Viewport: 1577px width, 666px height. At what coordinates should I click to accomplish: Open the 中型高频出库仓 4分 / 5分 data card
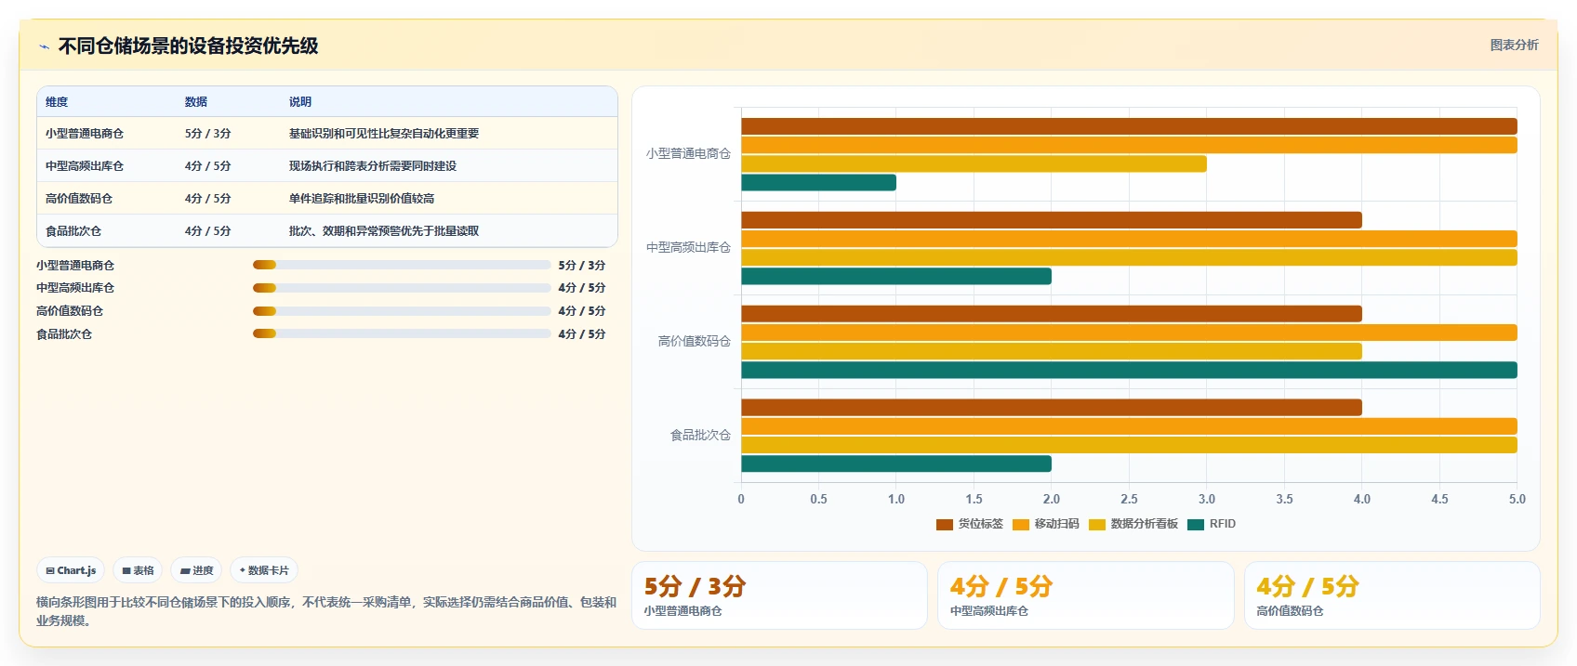click(x=1085, y=595)
